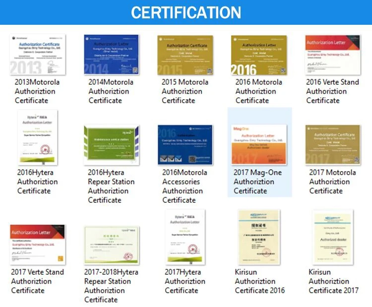
Task: Open the blue 2014 Motorola certificate thumbnail
Action: coord(111,55)
